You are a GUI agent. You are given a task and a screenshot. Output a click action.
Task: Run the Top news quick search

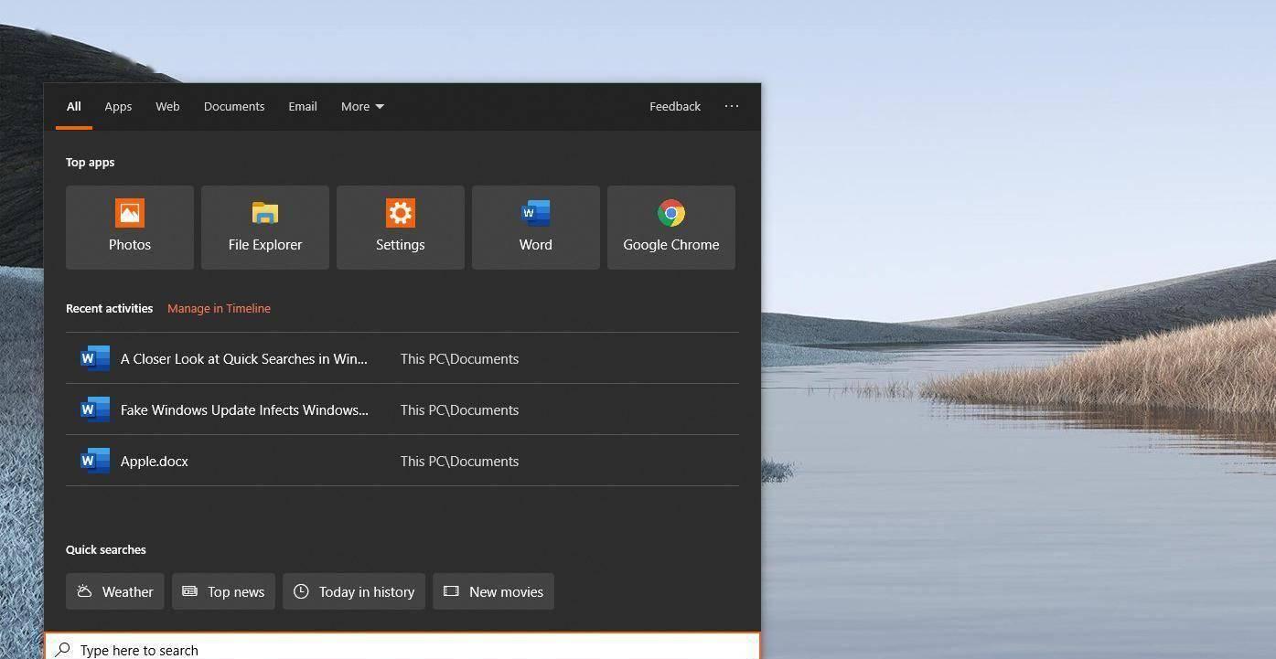click(x=223, y=591)
